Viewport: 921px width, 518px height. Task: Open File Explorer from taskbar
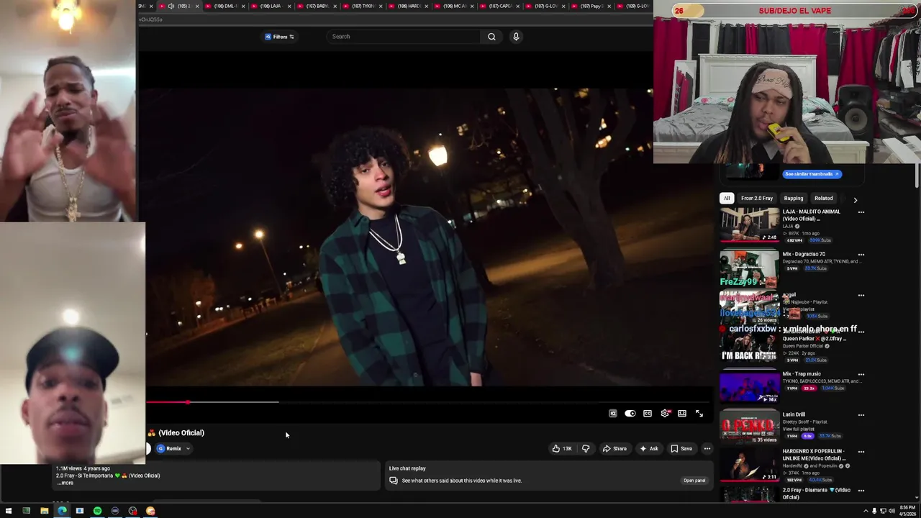(44, 511)
